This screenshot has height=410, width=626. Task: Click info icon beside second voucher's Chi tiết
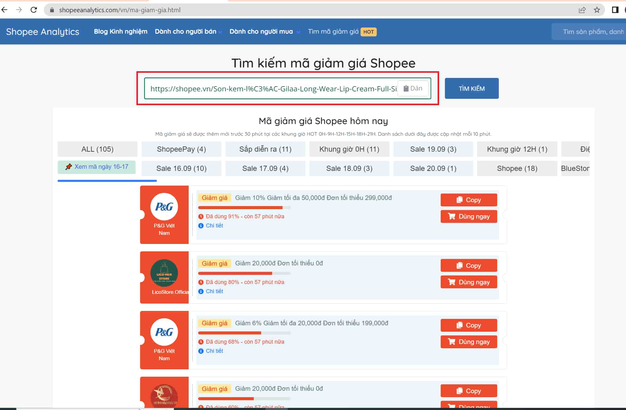click(x=201, y=291)
